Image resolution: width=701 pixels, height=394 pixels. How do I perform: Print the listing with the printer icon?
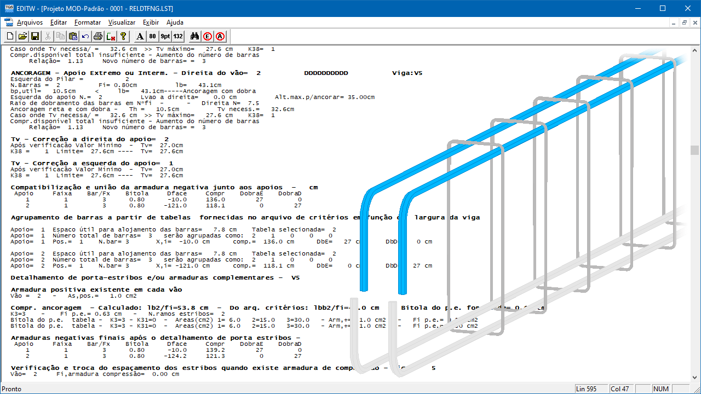[x=98, y=37]
